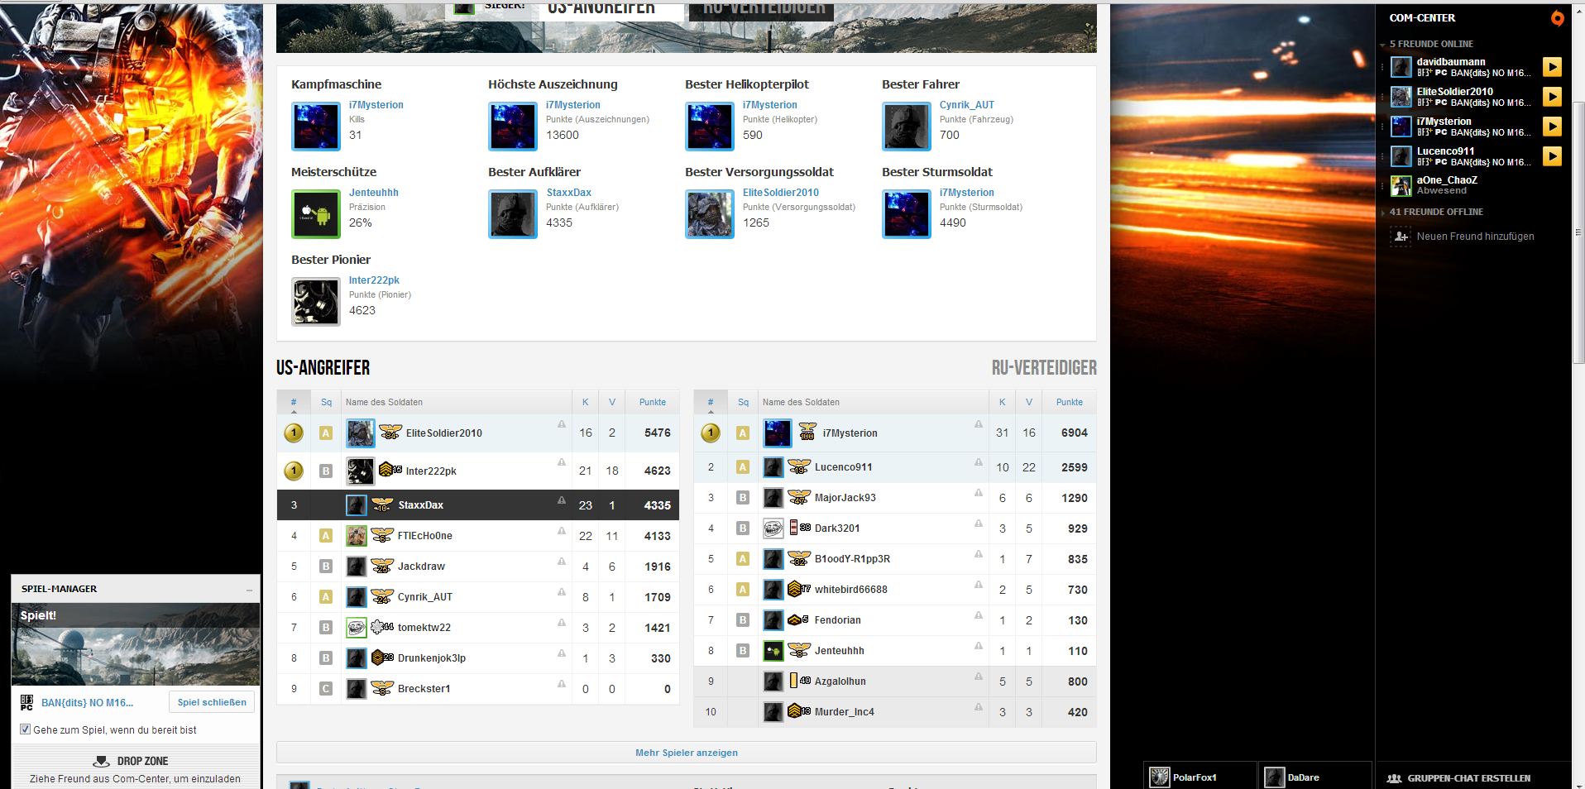This screenshot has width=1585, height=789.
Task: Click Breckster1 in US scoreboard
Action: pos(424,689)
